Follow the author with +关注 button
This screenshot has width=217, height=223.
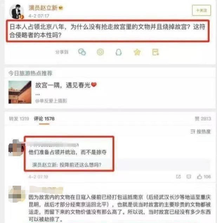(x=202, y=11)
